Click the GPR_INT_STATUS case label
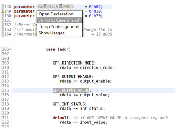179x129 pixels. [x=69, y=104]
